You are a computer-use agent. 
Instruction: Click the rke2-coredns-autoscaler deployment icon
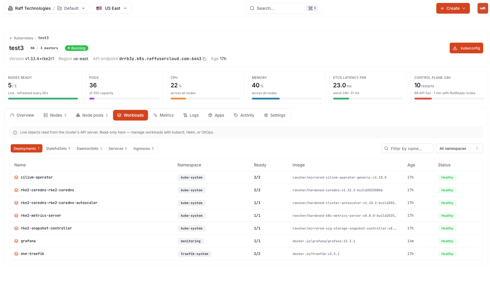pos(16,203)
